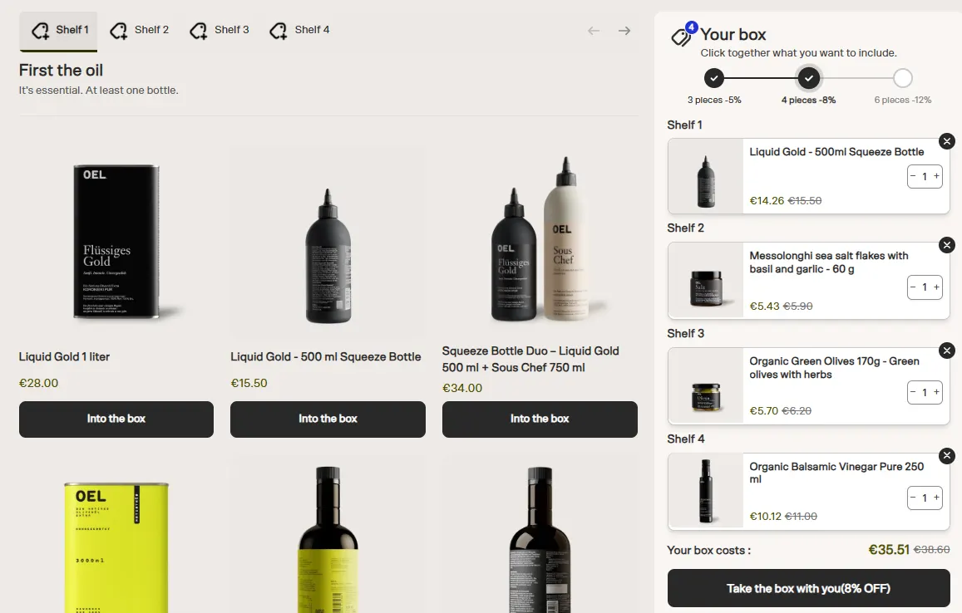Click the Liquid Gold 1 liter title
The width and height of the screenshot is (962, 613).
pyautogui.click(x=64, y=357)
